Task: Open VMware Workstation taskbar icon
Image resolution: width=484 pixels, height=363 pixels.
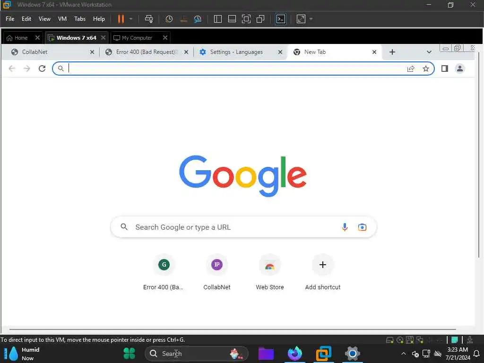Action: 323,354
